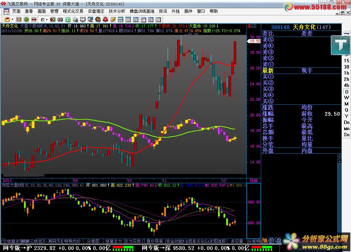Click the crosshair icon above right scrollbar
This screenshot has width=351, height=252.
pyautogui.click(x=339, y=156)
